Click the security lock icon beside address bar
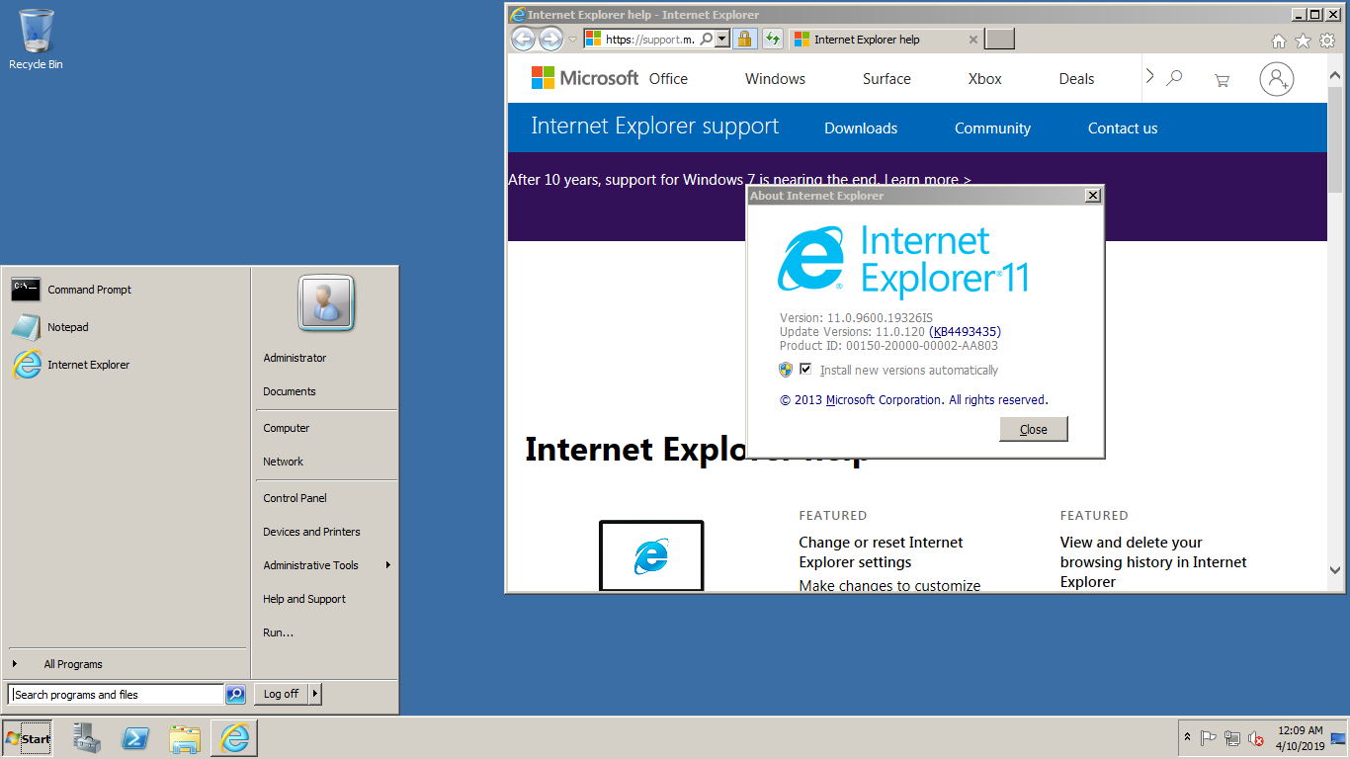Image resolution: width=1350 pixels, height=759 pixels. tap(745, 40)
